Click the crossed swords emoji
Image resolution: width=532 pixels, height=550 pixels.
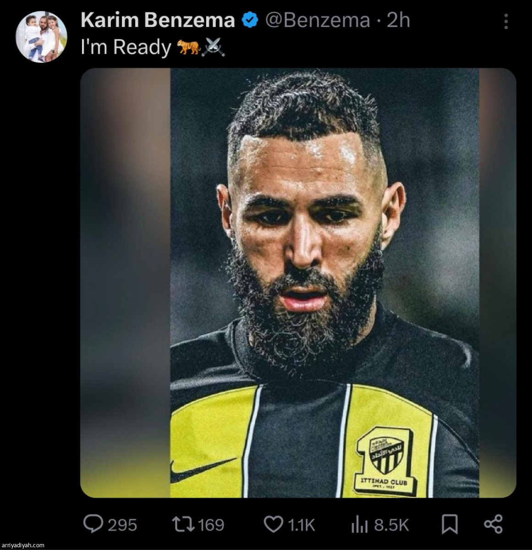[214, 47]
